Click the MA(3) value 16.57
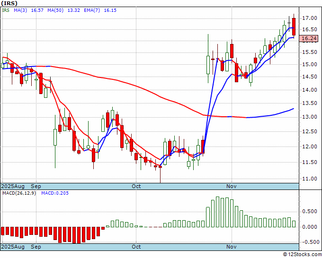Screen dimensions: 322x258 (x=37, y=10)
